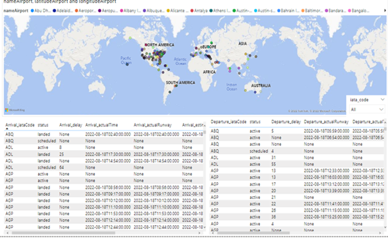Select arrival delay cell '25' for ADL
Viewport: 388px width, 238px height.
[x=61, y=154]
